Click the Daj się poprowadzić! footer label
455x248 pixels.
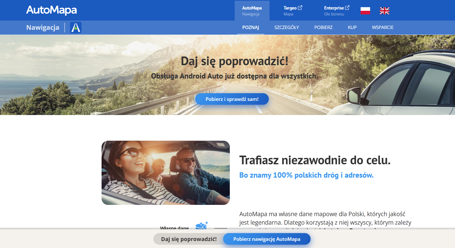[189, 239]
